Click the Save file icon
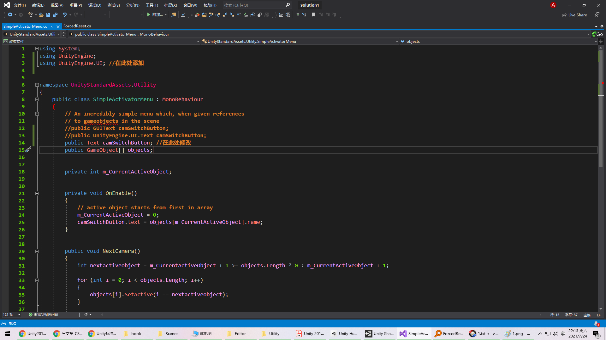Image resolution: width=606 pixels, height=340 pixels. 48,15
